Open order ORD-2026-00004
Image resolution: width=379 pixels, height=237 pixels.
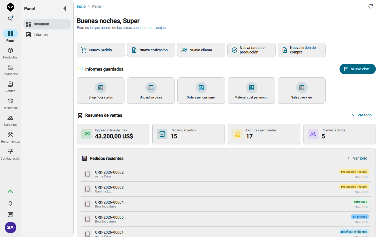[x=226, y=204]
